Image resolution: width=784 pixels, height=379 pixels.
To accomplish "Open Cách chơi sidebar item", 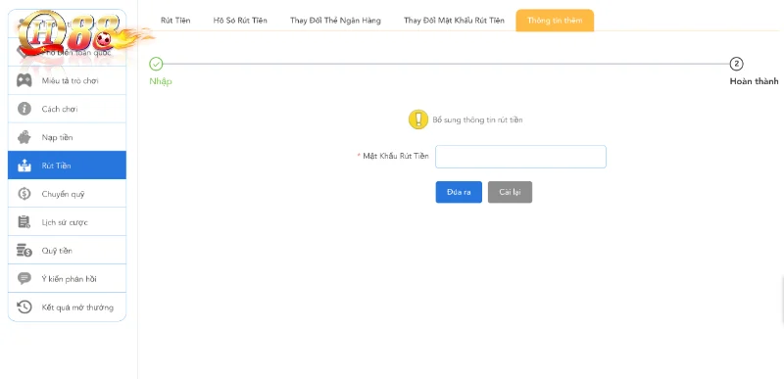I will point(67,109).
